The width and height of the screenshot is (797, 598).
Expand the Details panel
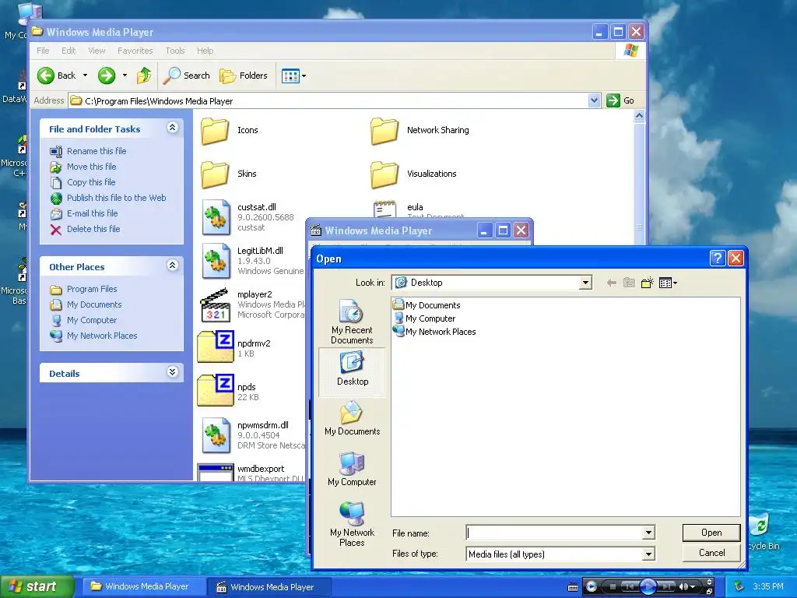(x=172, y=372)
